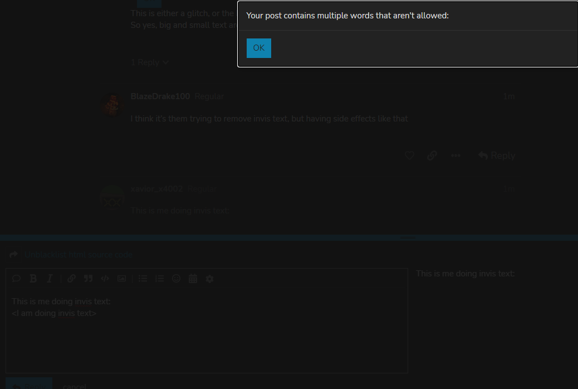Click the preview text 'This is me doing invis text:'
The width and height of the screenshot is (578, 389).
pyautogui.click(x=465, y=274)
